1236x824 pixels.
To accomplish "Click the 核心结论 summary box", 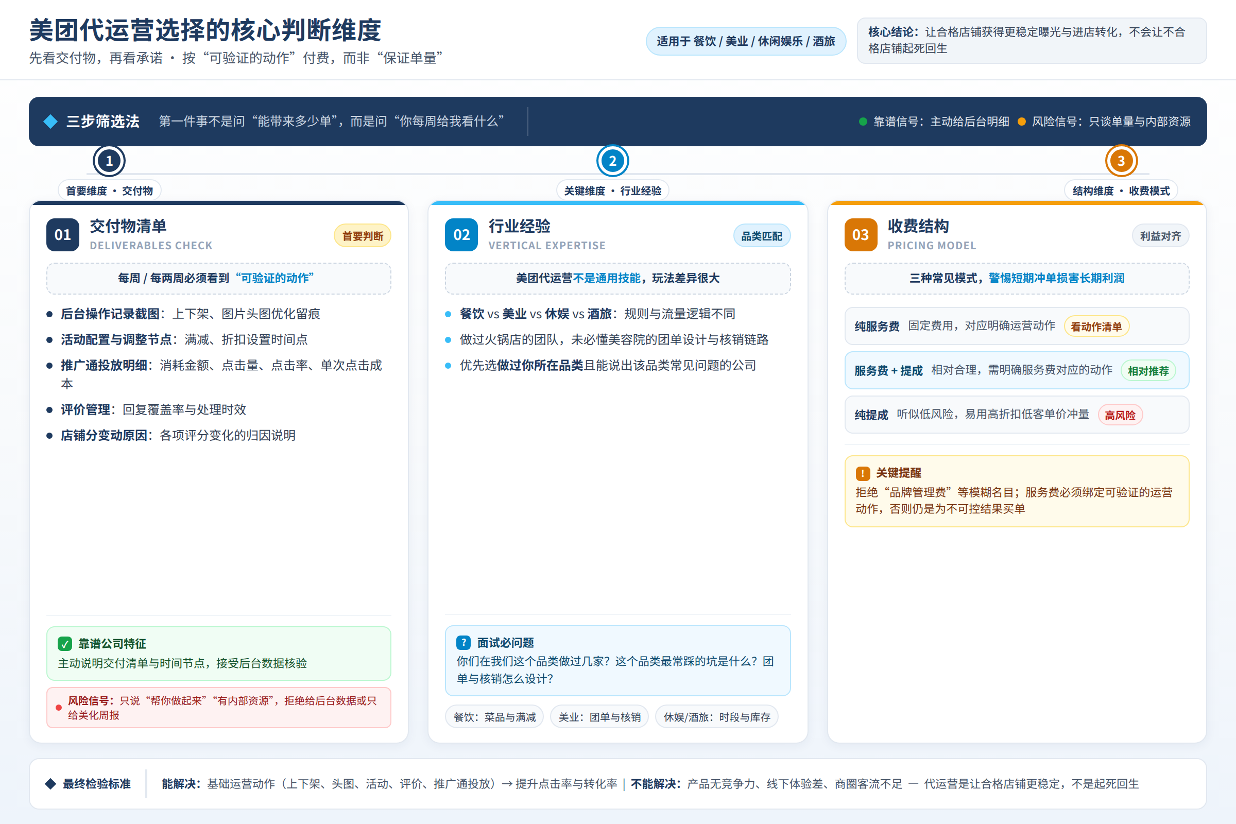I will [1032, 41].
